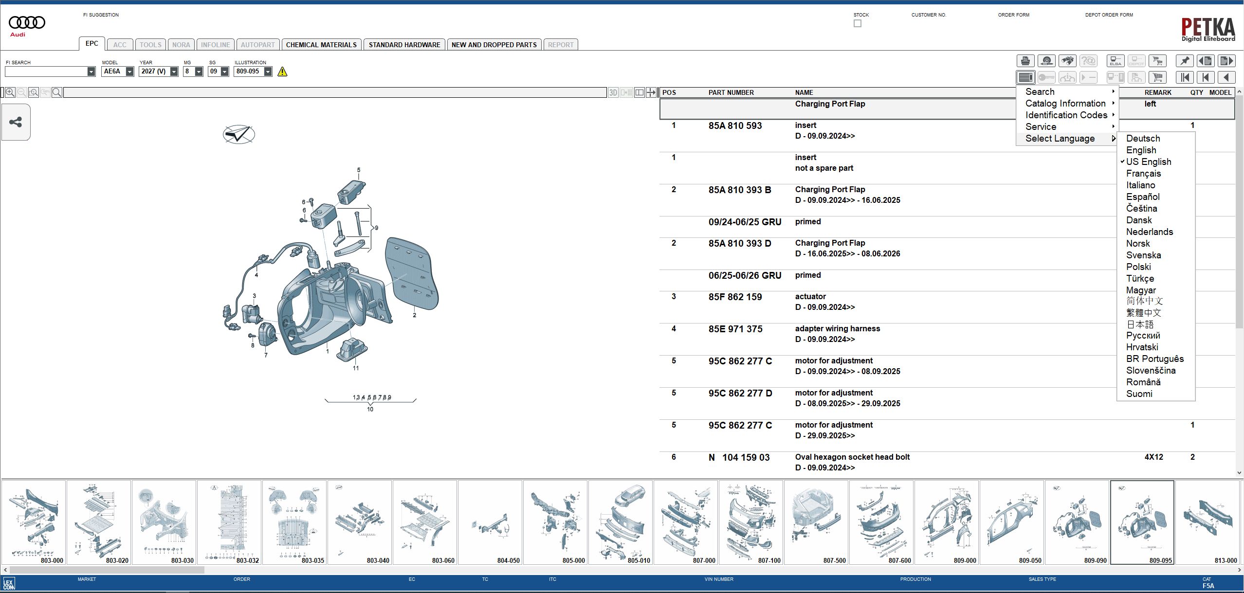Click the tire/wheel catalog icon
Viewport: 1244px width, 593px height.
point(1047,60)
